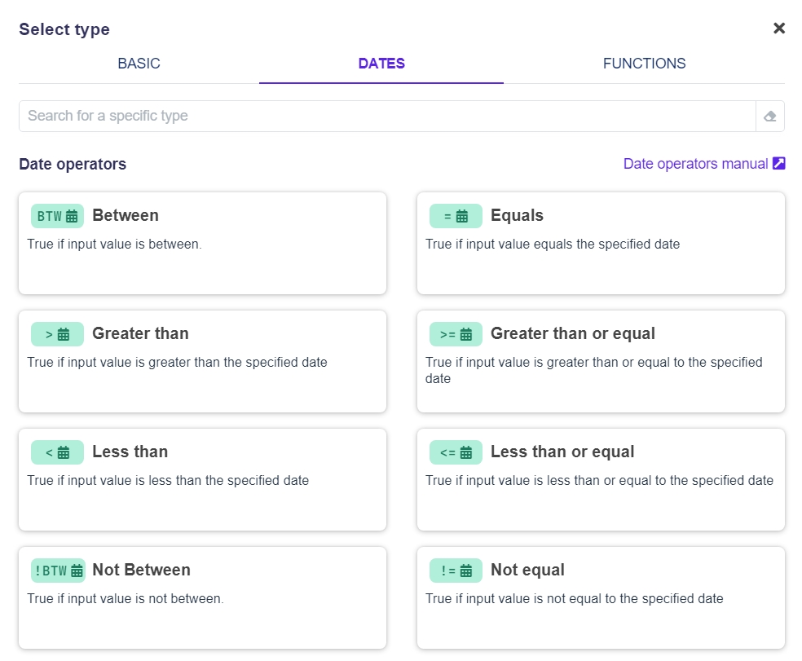Pick the Not Between operator title
802x661 pixels.
141,570
